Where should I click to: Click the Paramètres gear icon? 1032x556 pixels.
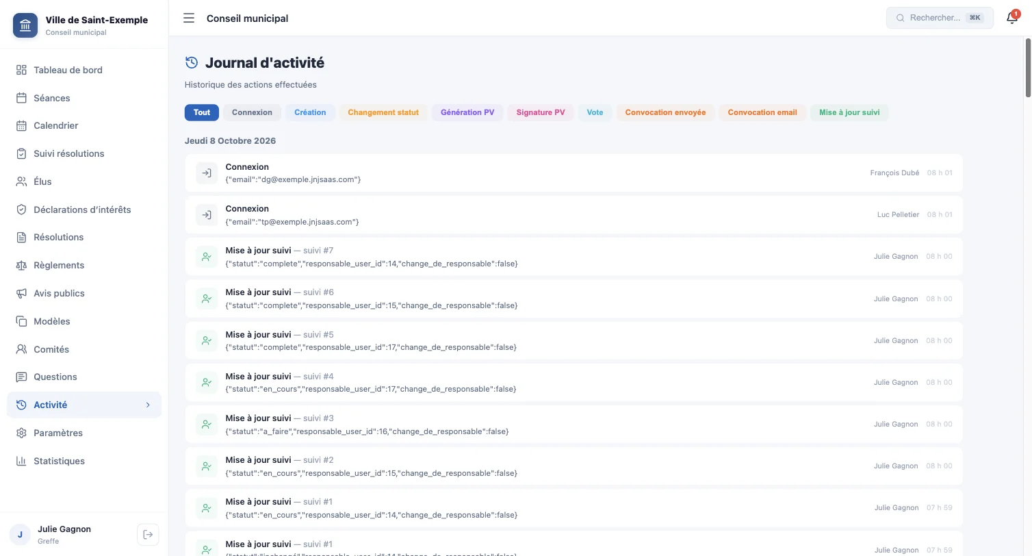click(x=21, y=433)
